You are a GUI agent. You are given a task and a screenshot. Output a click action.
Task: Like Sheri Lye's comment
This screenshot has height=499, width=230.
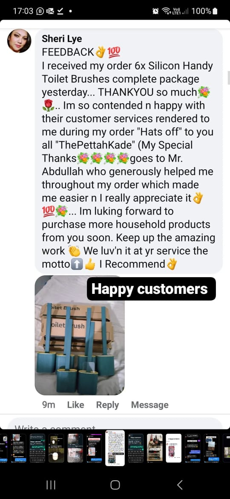(76, 405)
